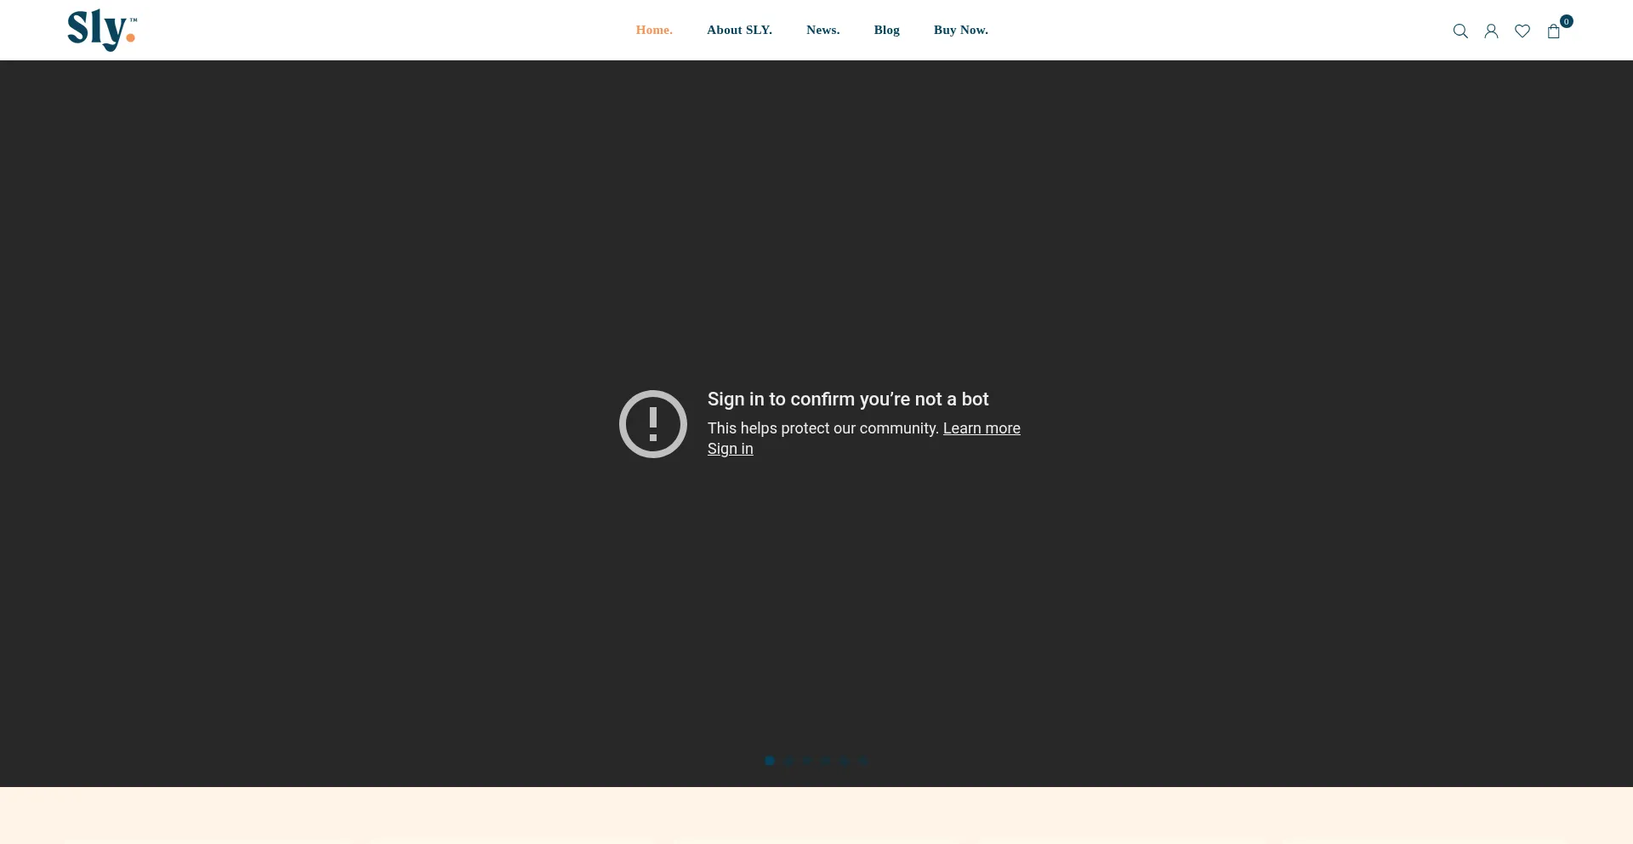Click the exclamation warning icon
This screenshot has height=844, width=1633.
[x=653, y=424]
